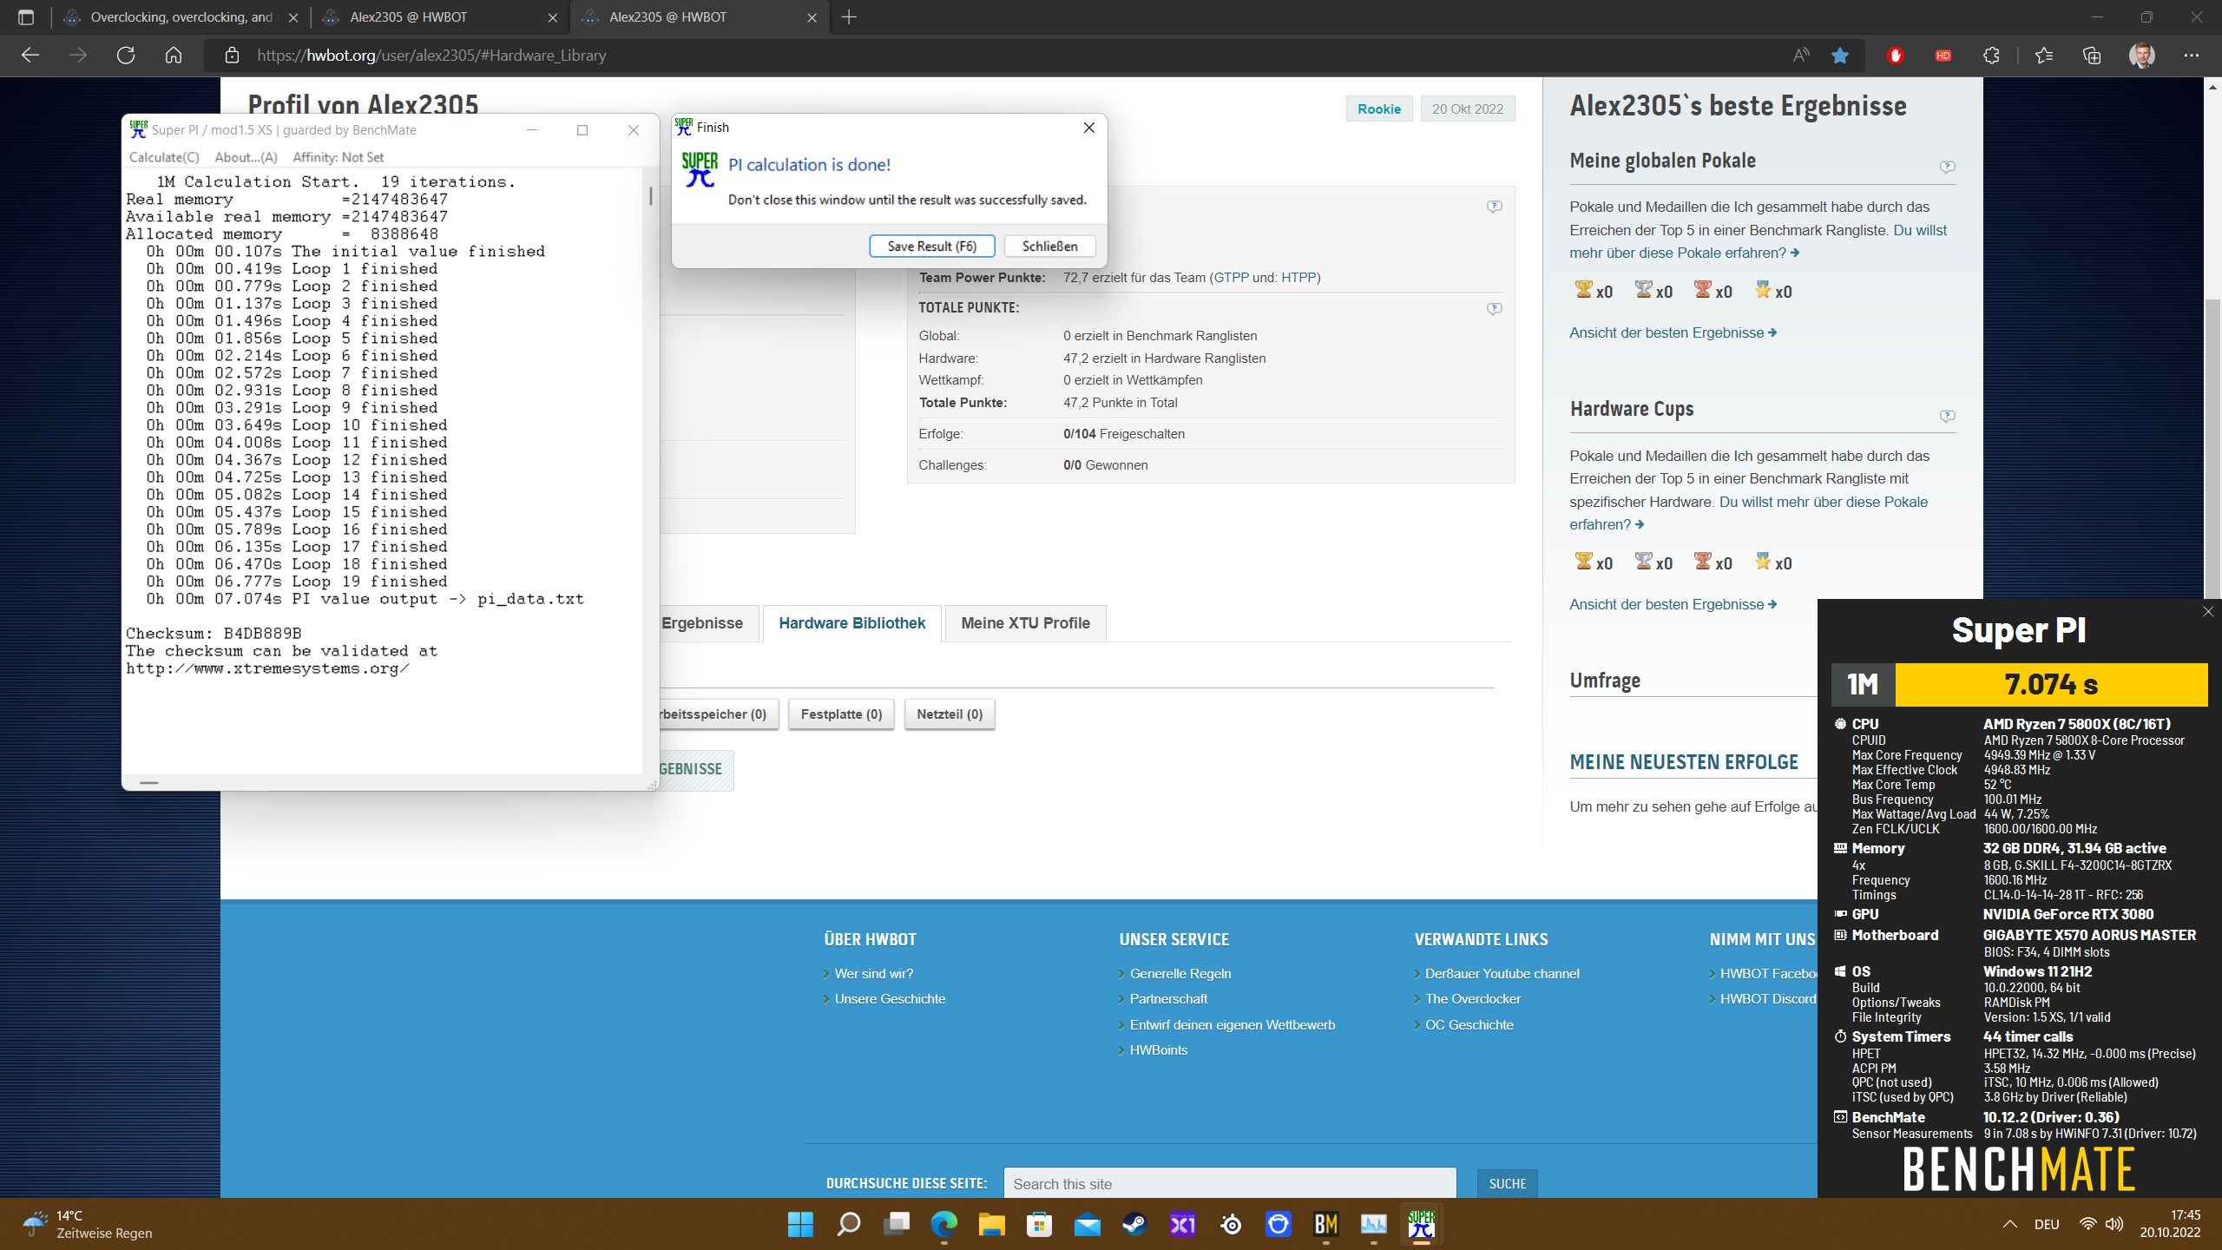The image size is (2222, 1250).
Task: Click Arbeitsspeicher (0) filter button
Action: [718, 714]
